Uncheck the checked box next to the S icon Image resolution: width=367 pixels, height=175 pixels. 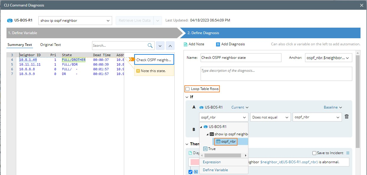click(x=190, y=172)
